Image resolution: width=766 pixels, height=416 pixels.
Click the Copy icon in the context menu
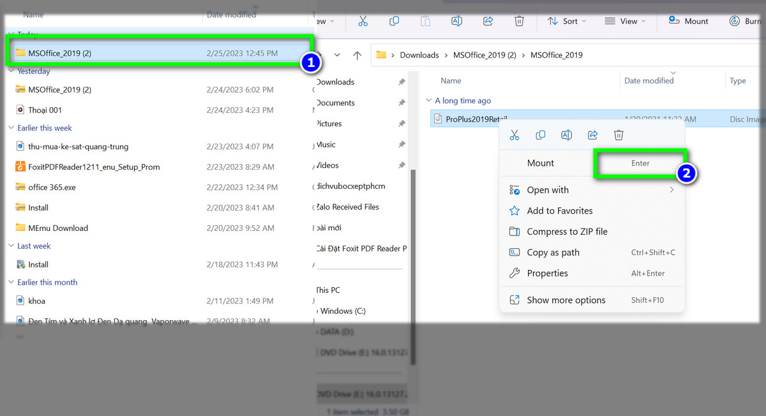point(540,135)
